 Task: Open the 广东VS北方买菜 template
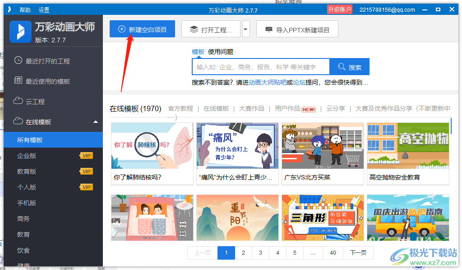pyautogui.click(x=323, y=146)
